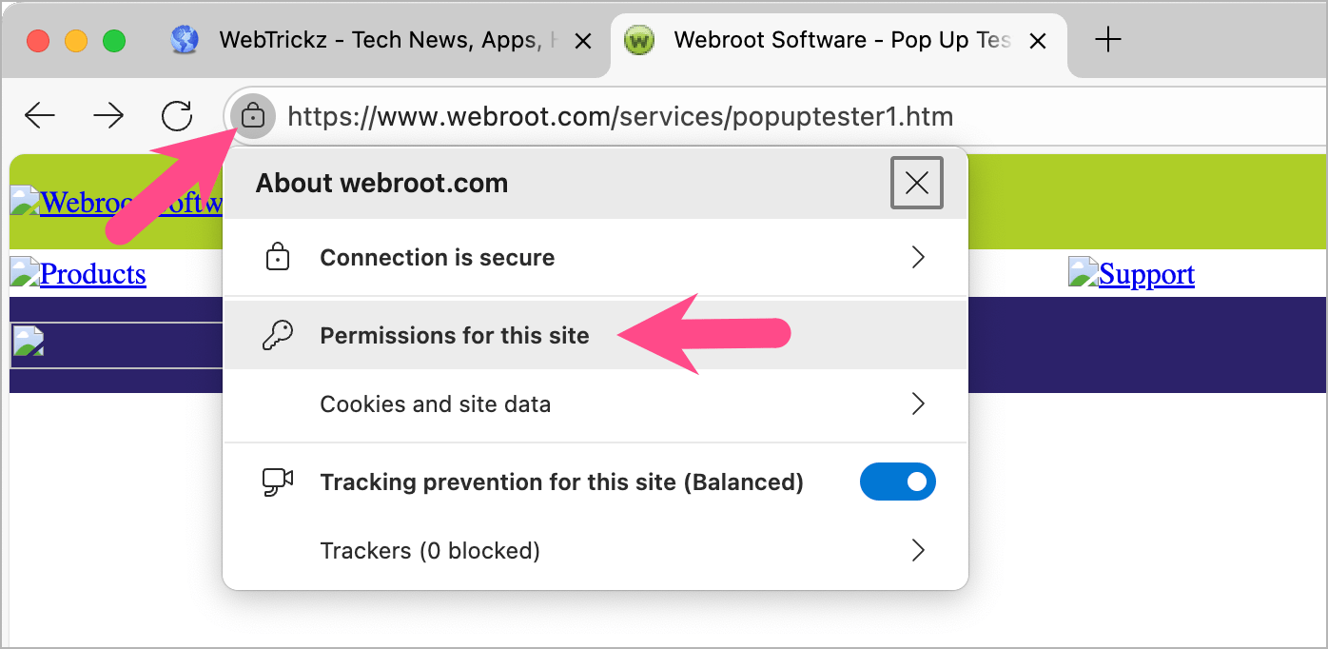Image resolution: width=1328 pixels, height=649 pixels.
Task: Close the About webroot.com popup
Action: [917, 183]
